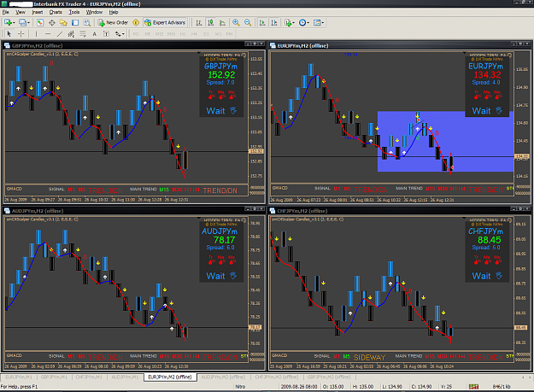Expand the Arrows tool dropdown arrow
534x392 pixels.
click(123, 34)
